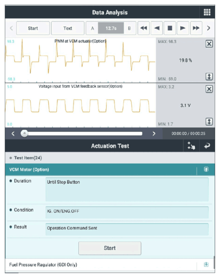
Task: Click the timeline slider handle
Action: [24, 133]
